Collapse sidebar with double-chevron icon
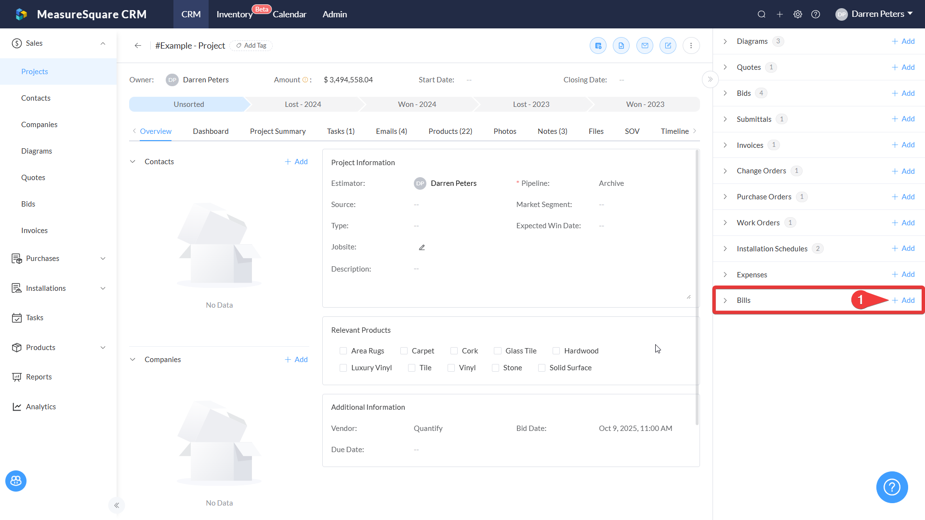 [117, 505]
